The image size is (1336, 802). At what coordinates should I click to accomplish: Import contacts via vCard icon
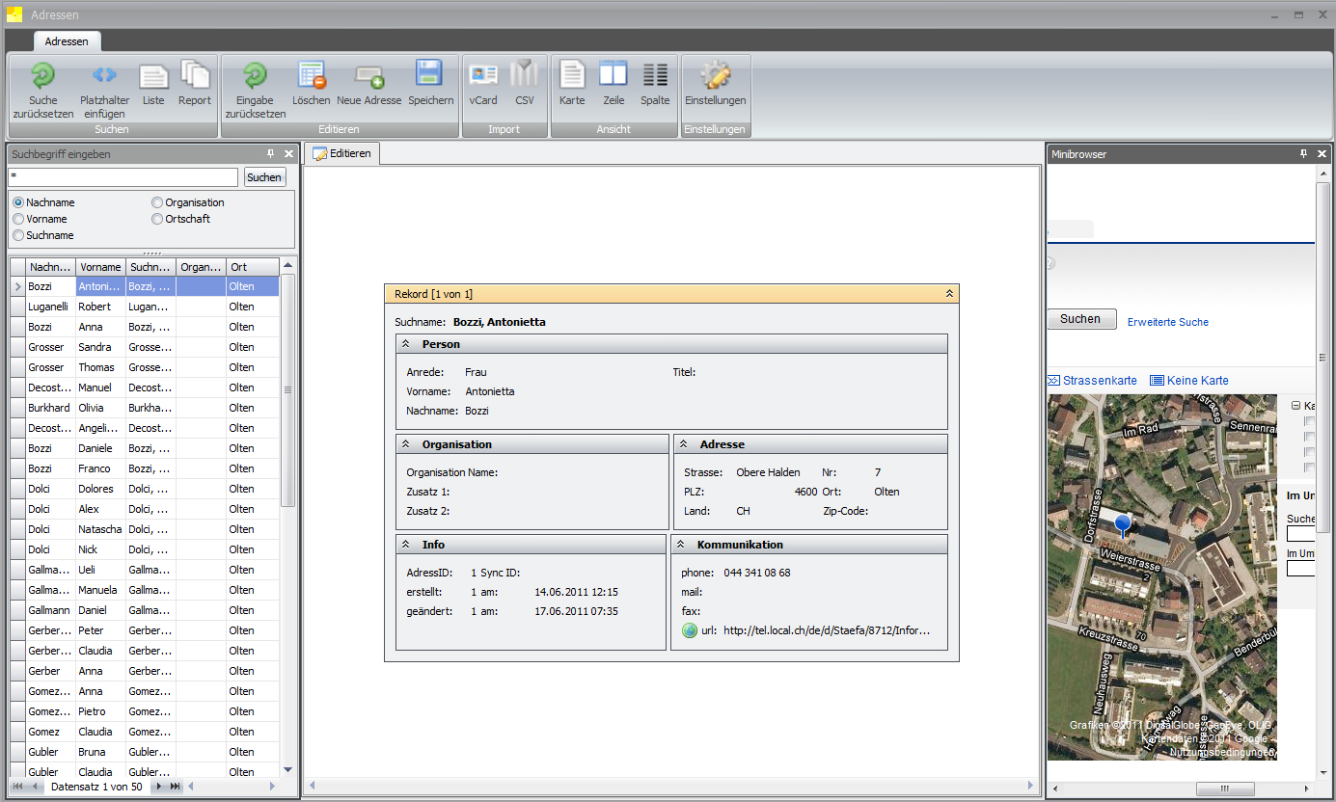[x=483, y=76]
